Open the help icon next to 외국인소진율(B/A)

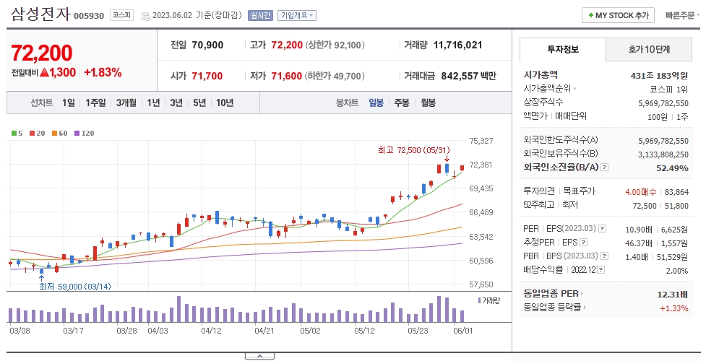click(605, 168)
